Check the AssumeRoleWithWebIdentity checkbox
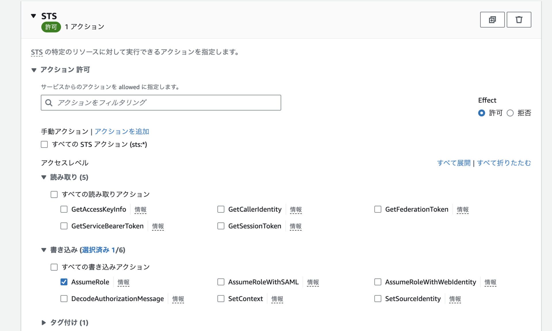This screenshot has height=331, width=552. coord(378,282)
